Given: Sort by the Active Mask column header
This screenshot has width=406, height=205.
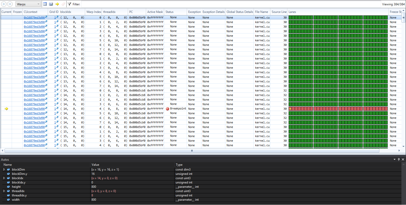Looking at the screenshot, I should pos(155,12).
